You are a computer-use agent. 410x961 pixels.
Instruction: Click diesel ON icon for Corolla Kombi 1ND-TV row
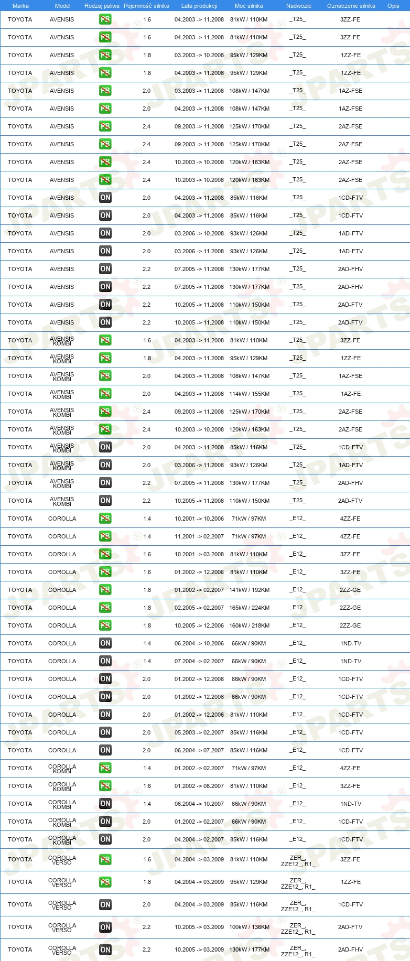[105, 804]
